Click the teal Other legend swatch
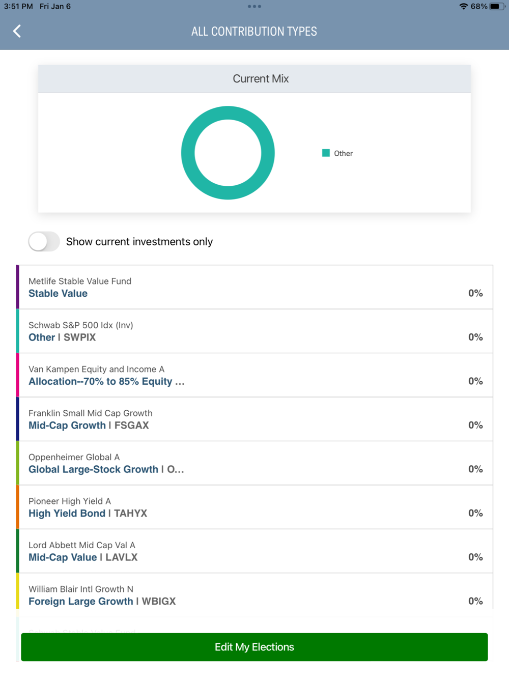The image size is (509, 679). tap(326, 153)
